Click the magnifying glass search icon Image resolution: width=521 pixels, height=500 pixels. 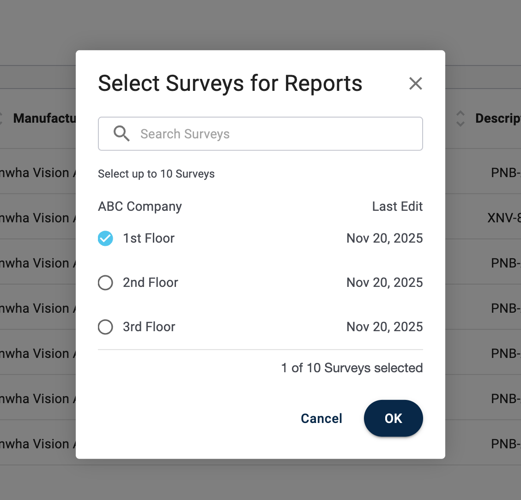[121, 134]
